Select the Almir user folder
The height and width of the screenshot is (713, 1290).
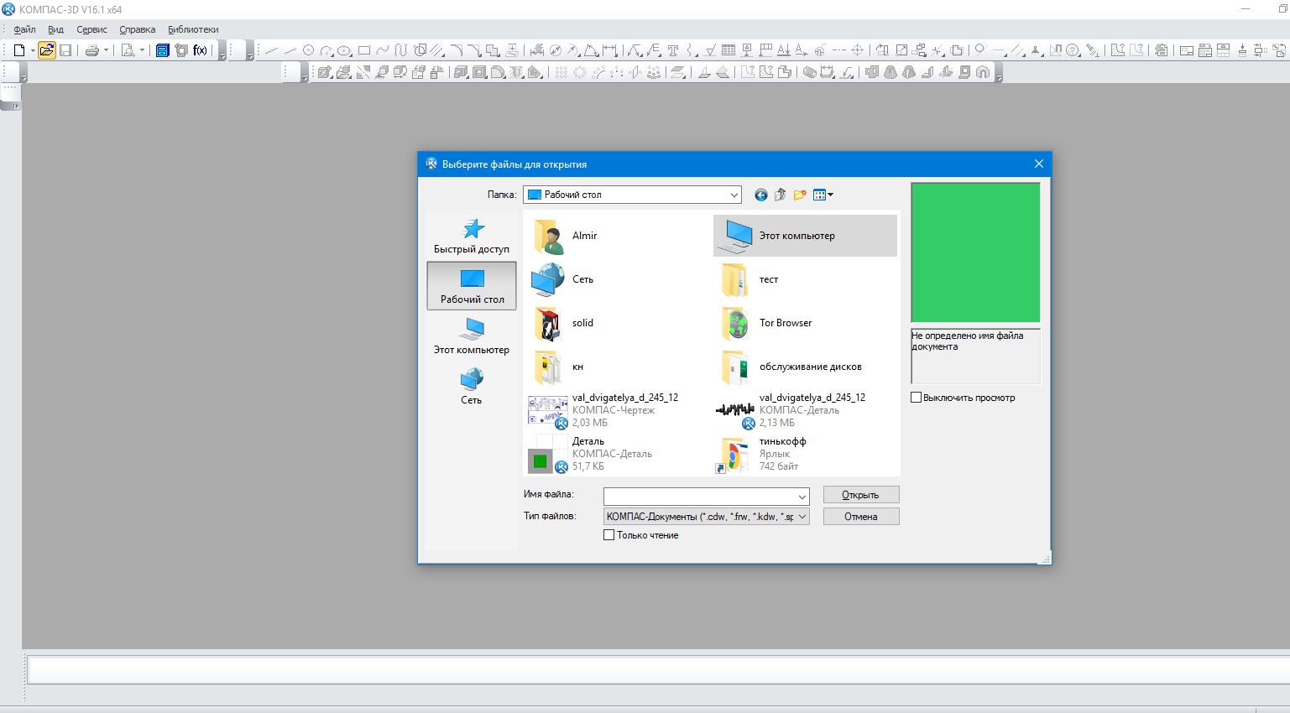(x=618, y=236)
